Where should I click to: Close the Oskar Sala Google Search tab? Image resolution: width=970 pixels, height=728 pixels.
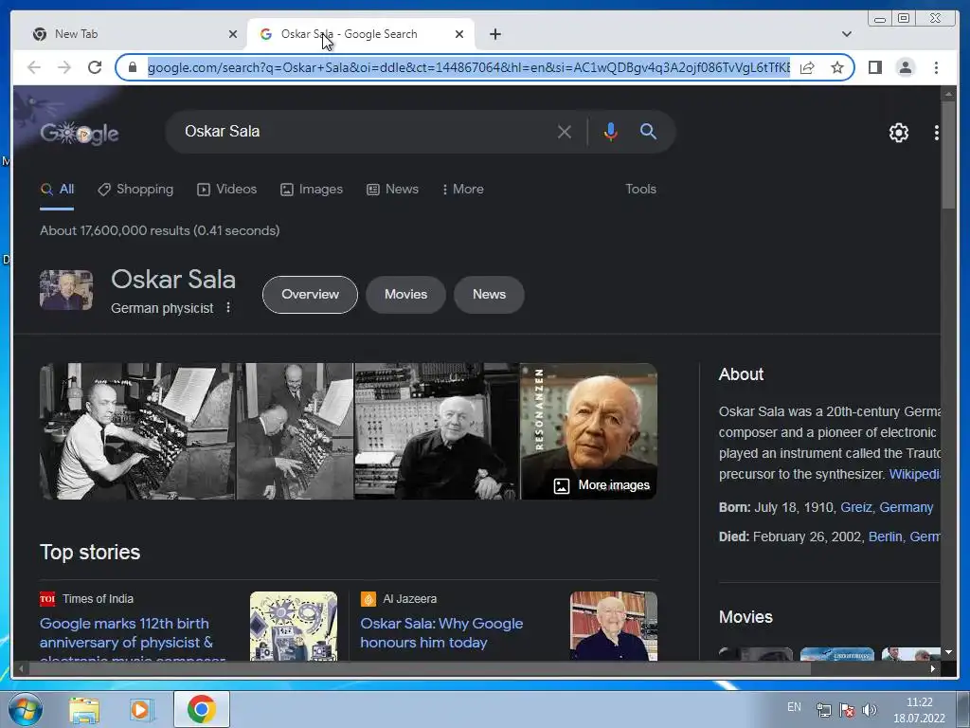pos(459,34)
